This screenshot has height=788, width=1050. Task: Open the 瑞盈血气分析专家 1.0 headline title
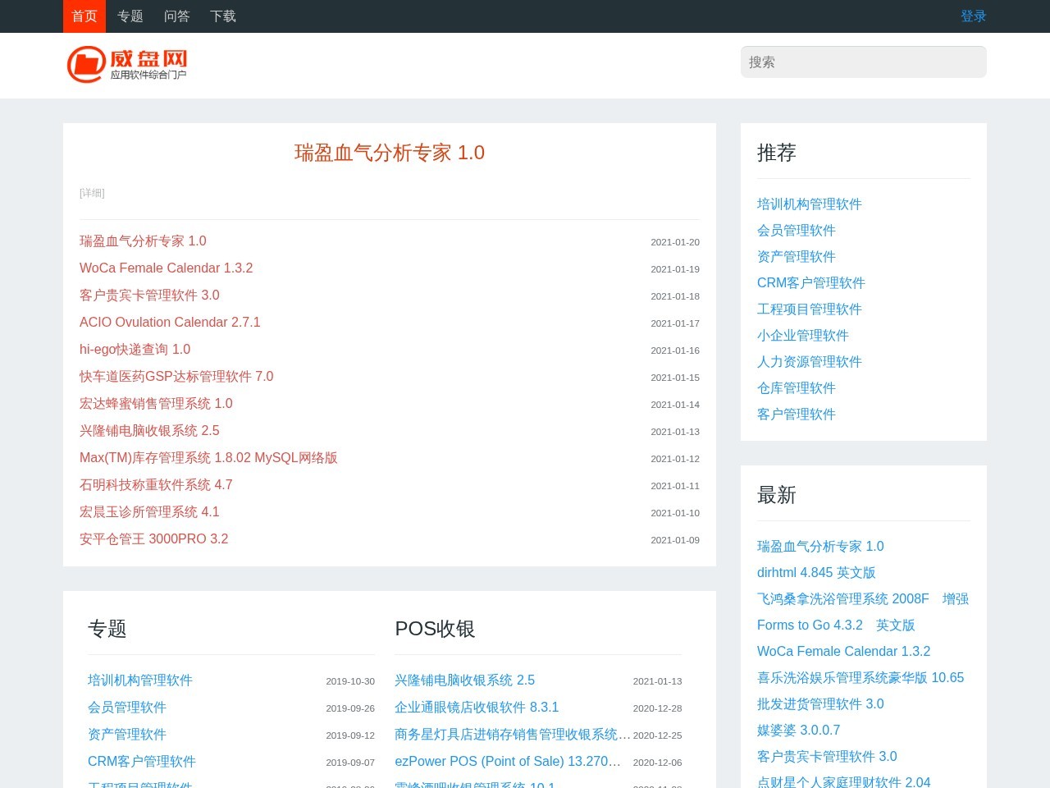(x=389, y=153)
